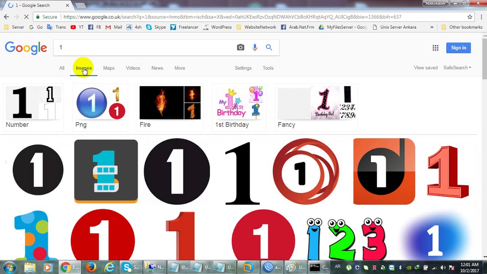Open the Trans translate bookmark

pyautogui.click(x=56, y=27)
